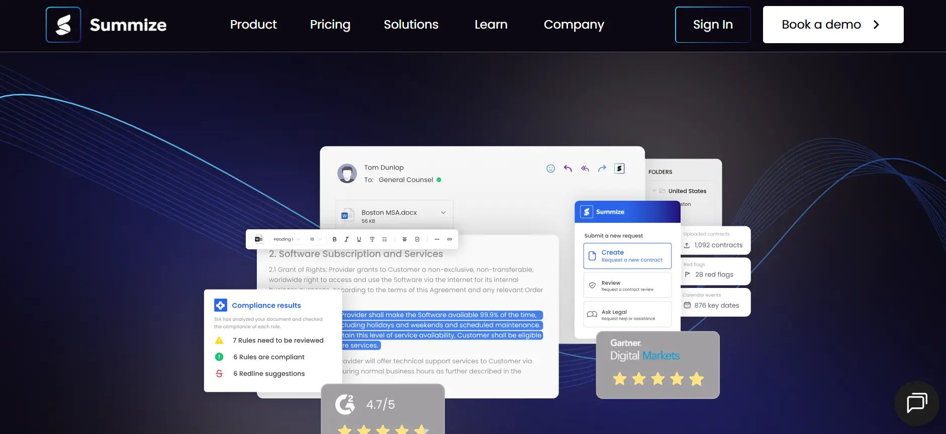
Task: Open the Company menu
Action: (x=574, y=25)
